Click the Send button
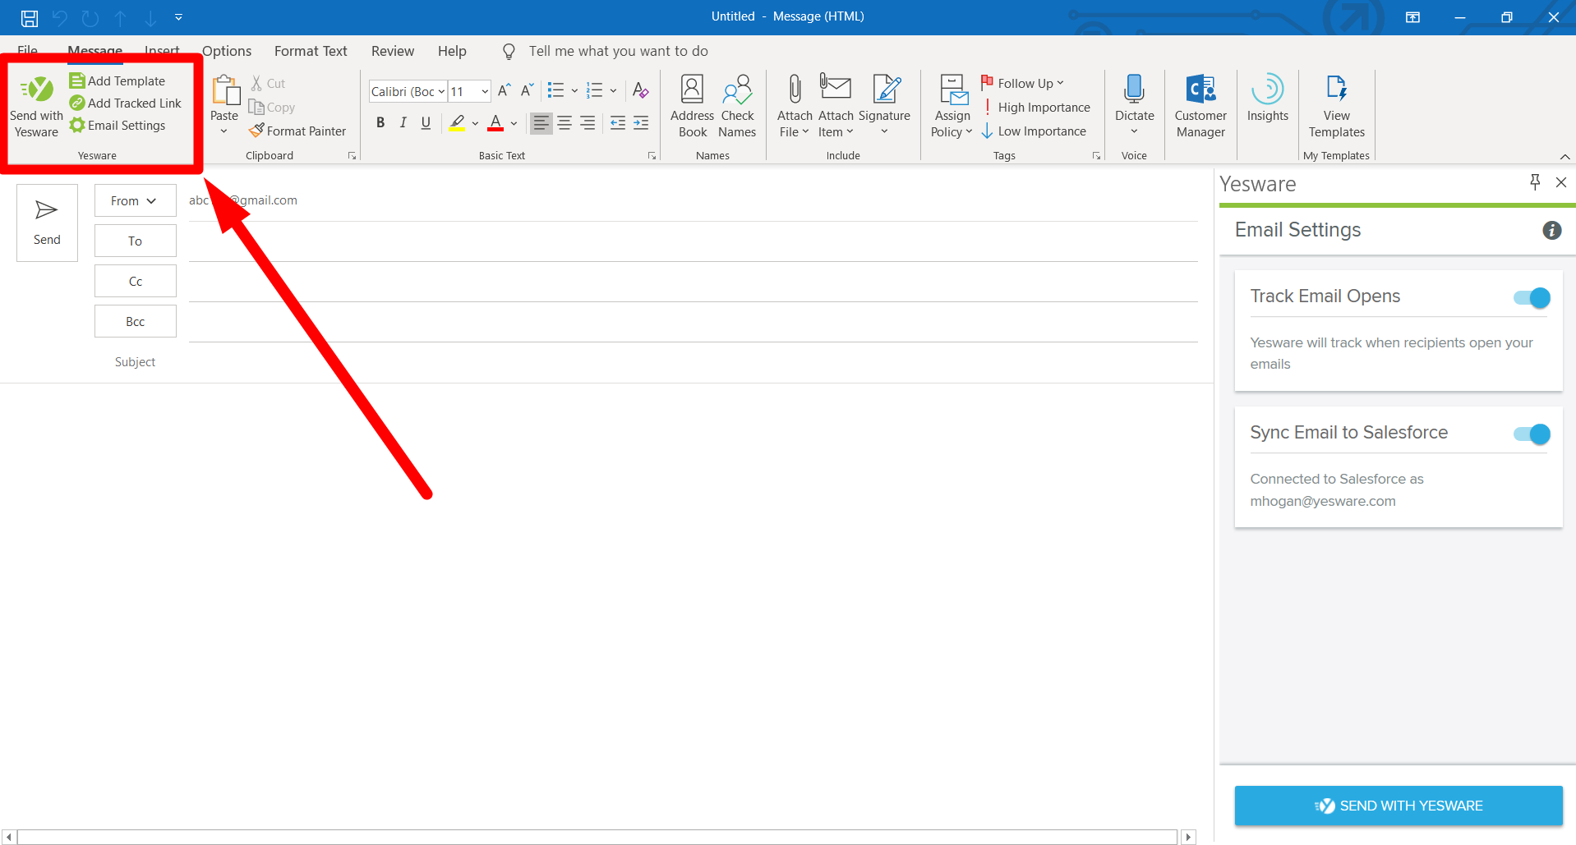Viewport: 1576px width, 845px height. pyautogui.click(x=47, y=223)
